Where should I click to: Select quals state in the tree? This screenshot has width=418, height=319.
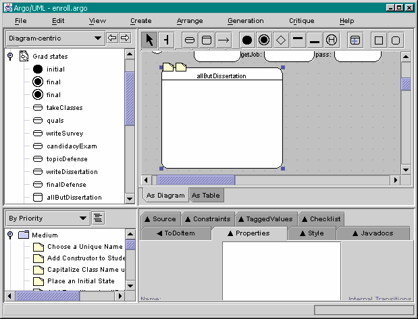point(48,120)
